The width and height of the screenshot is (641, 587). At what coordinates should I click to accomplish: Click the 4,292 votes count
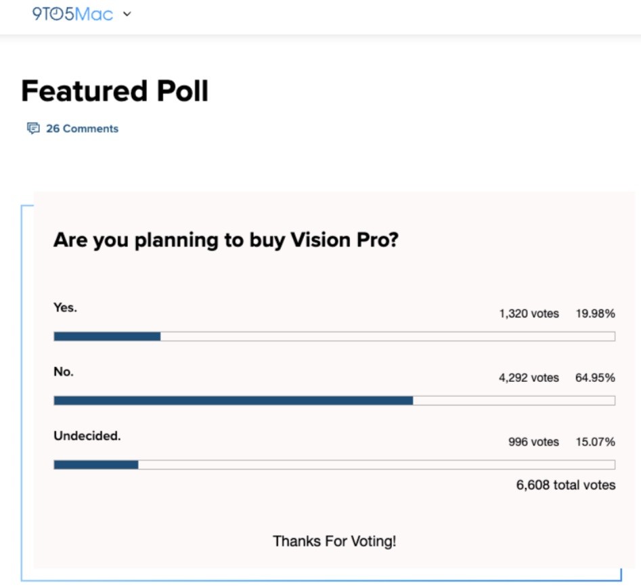click(529, 378)
